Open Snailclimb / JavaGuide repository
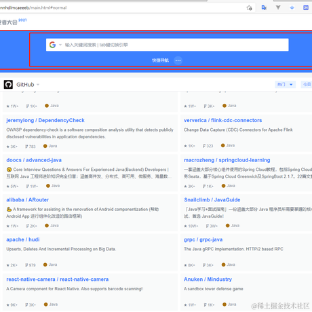Viewport: 312px width, 312px height. 212,200
